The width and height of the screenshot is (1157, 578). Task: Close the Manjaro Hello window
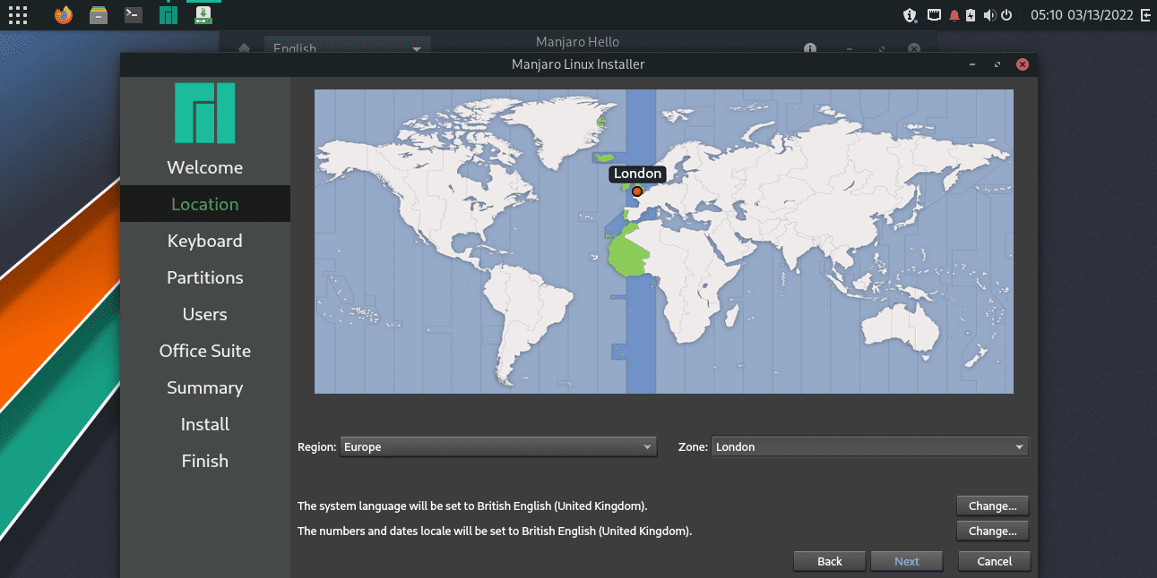click(x=913, y=49)
